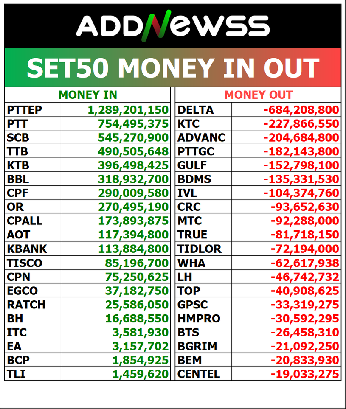This screenshot has width=346, height=409.
Task: Select GULF money out value -152,798,100
Action: (x=301, y=165)
